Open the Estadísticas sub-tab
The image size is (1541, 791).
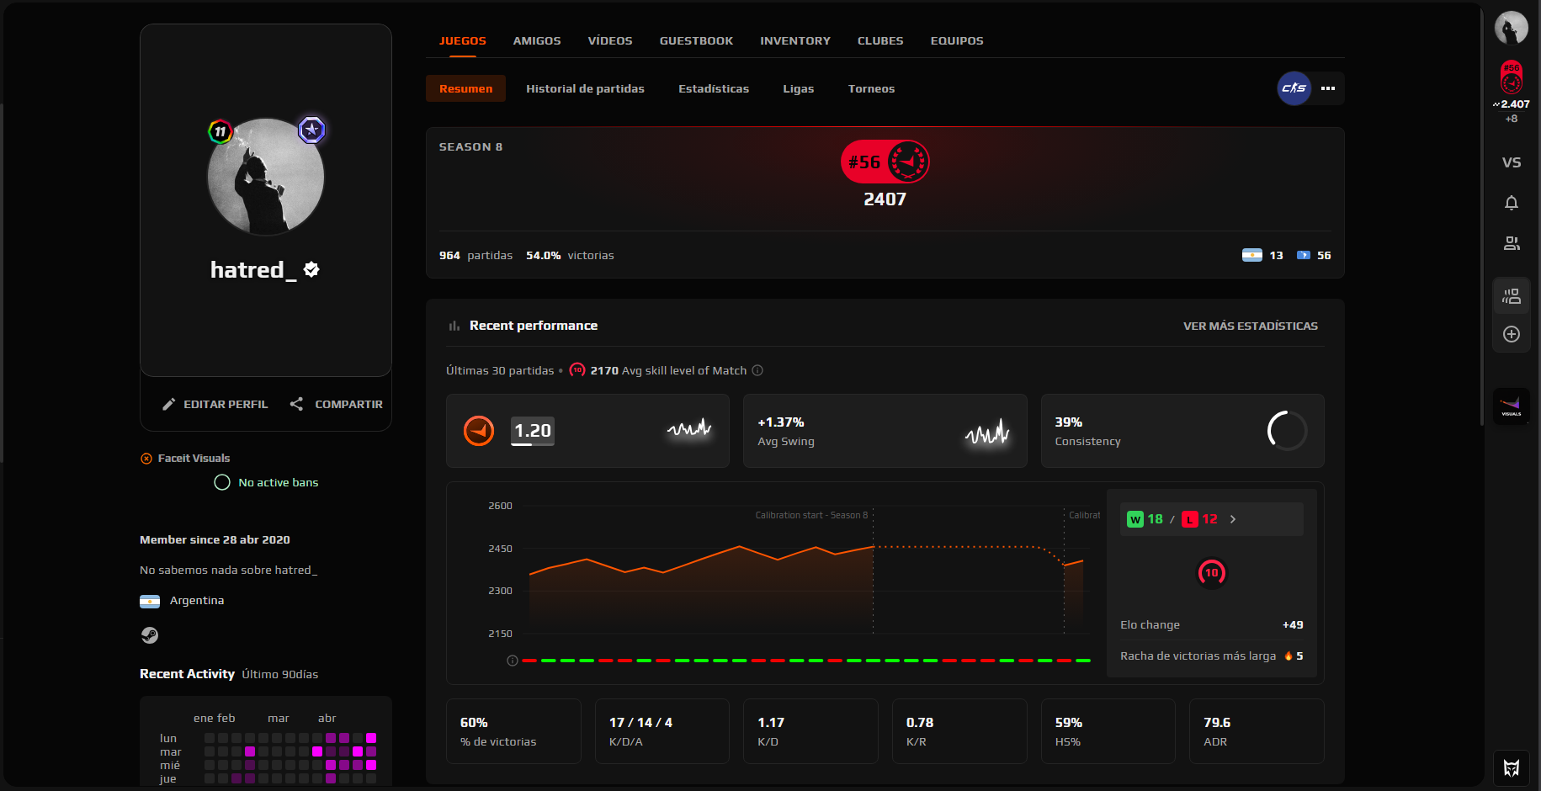pos(714,88)
